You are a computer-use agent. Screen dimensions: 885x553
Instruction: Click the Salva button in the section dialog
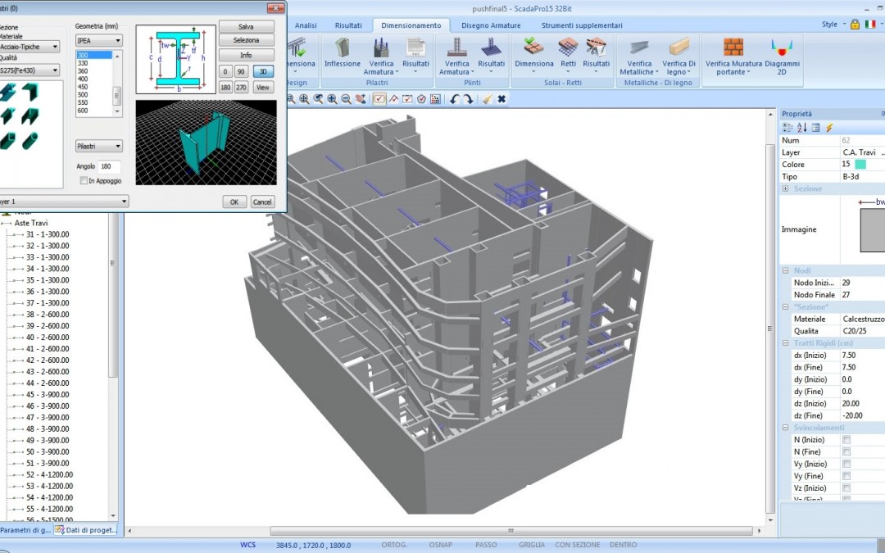(x=246, y=25)
